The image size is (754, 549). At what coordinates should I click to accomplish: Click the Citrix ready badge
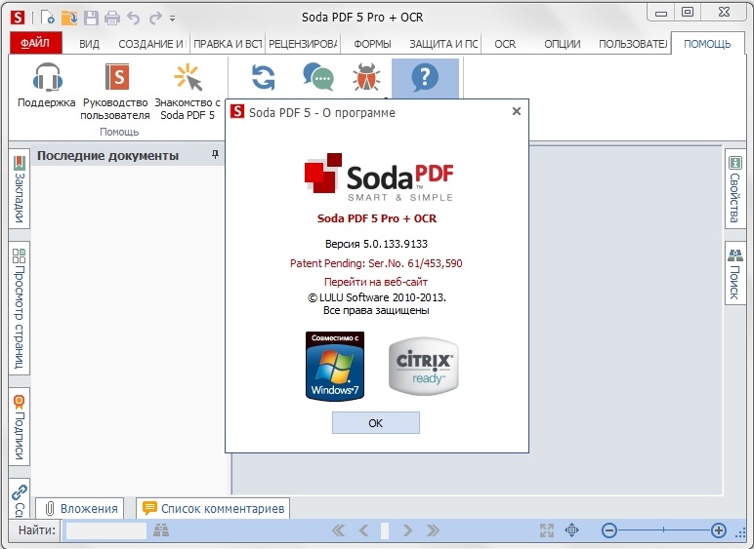[x=424, y=366]
